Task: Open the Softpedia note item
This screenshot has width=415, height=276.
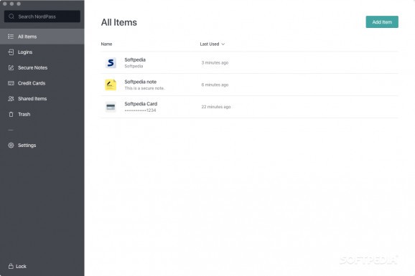Action: [x=140, y=82]
